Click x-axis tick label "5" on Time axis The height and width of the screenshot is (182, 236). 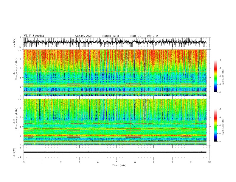click(x=117, y=162)
